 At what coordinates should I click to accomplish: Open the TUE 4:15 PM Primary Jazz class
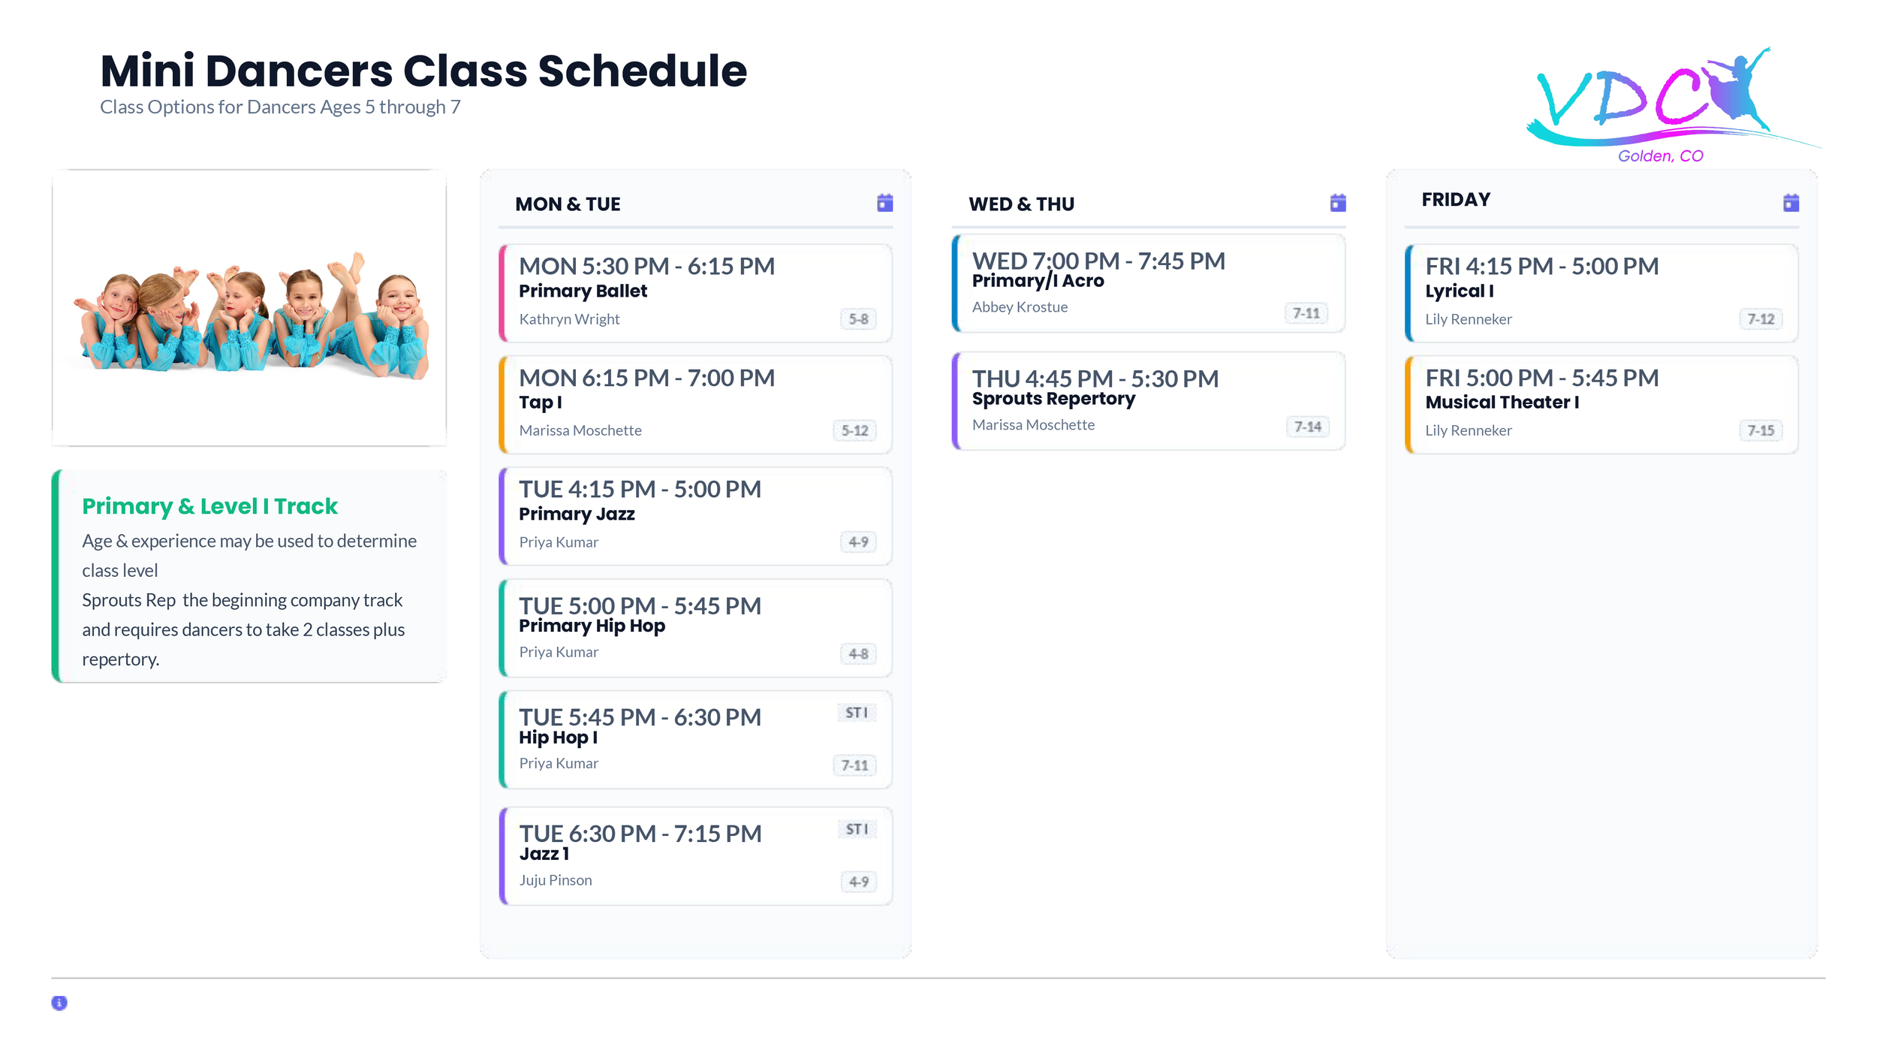(x=695, y=516)
